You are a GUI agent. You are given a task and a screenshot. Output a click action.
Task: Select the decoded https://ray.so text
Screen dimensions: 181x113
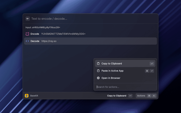pyautogui.click(x=49, y=41)
